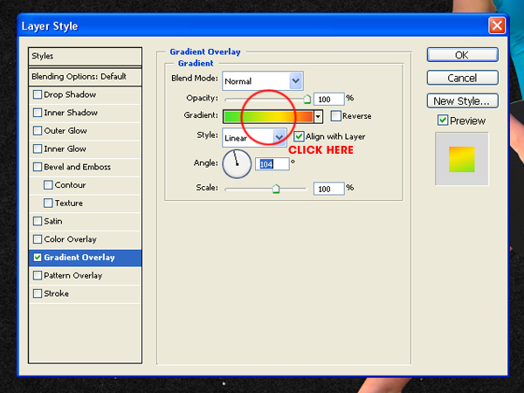Viewport: 524px width, 393px height.
Task: Enable Bevel and Emboss checkbox
Action: click(x=38, y=167)
